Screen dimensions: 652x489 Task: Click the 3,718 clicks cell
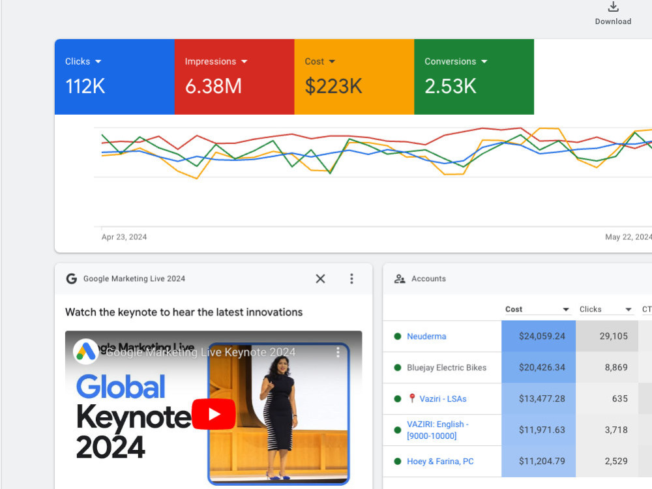click(607, 430)
